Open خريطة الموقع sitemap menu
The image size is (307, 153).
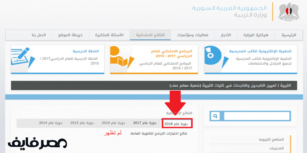[69, 35]
